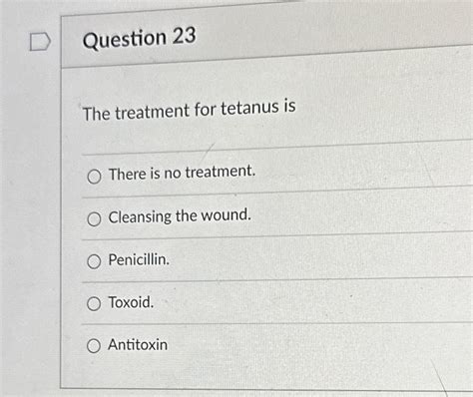473x397 pixels.
Task: Click the word 'There' in the first option
Action: 128,175
